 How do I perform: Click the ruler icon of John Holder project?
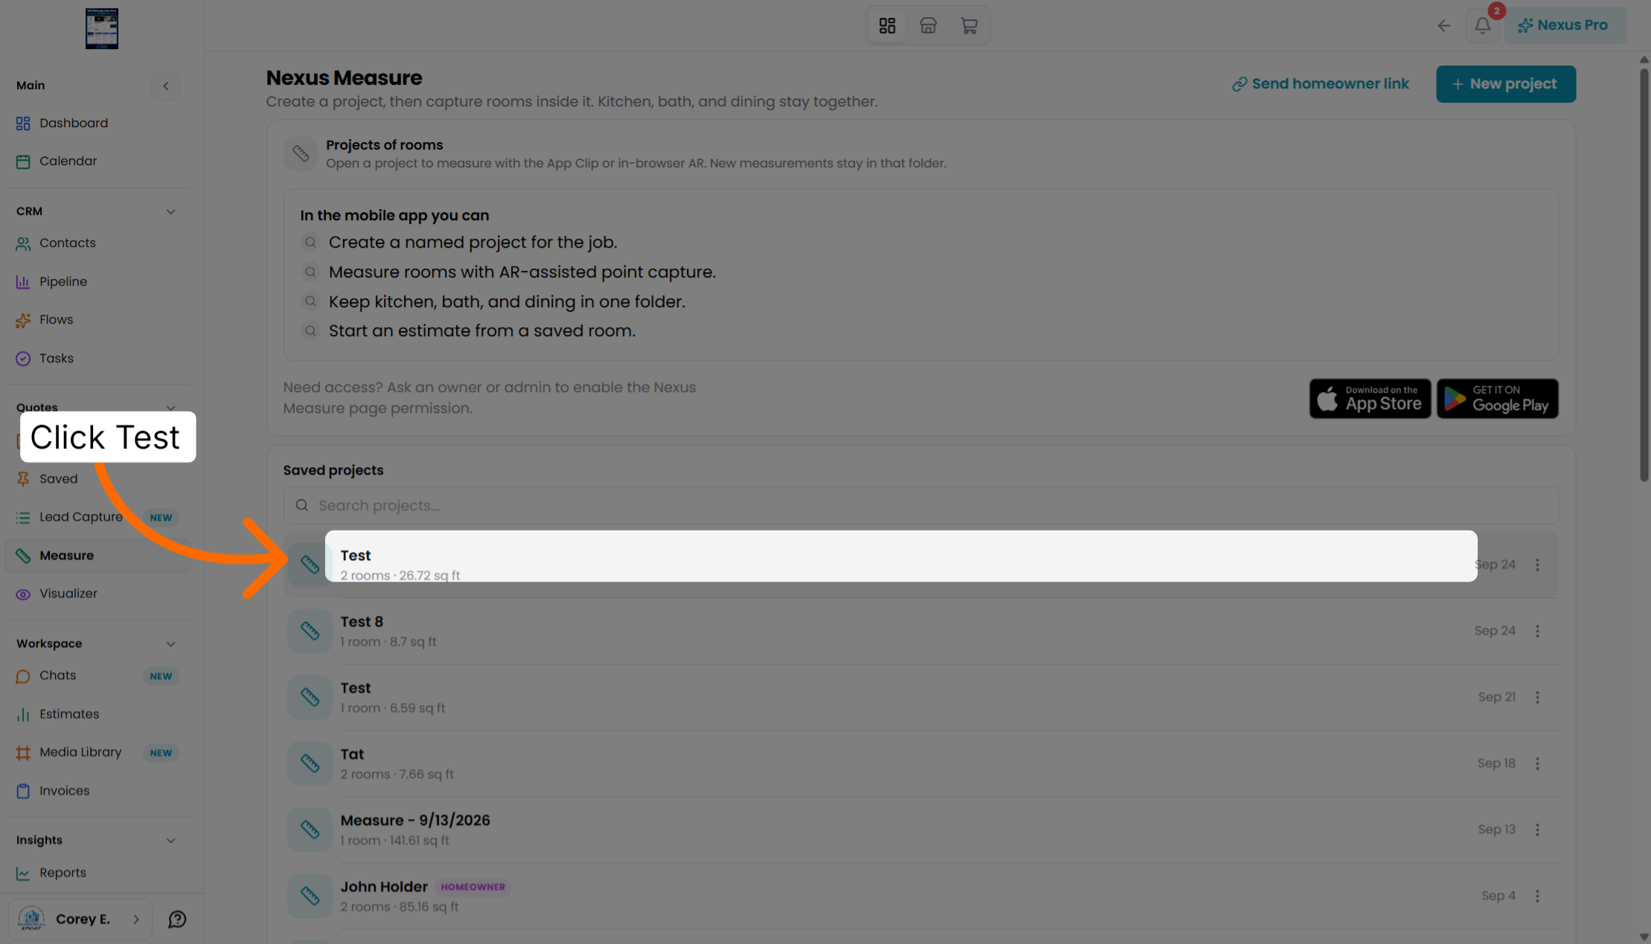pyautogui.click(x=310, y=896)
